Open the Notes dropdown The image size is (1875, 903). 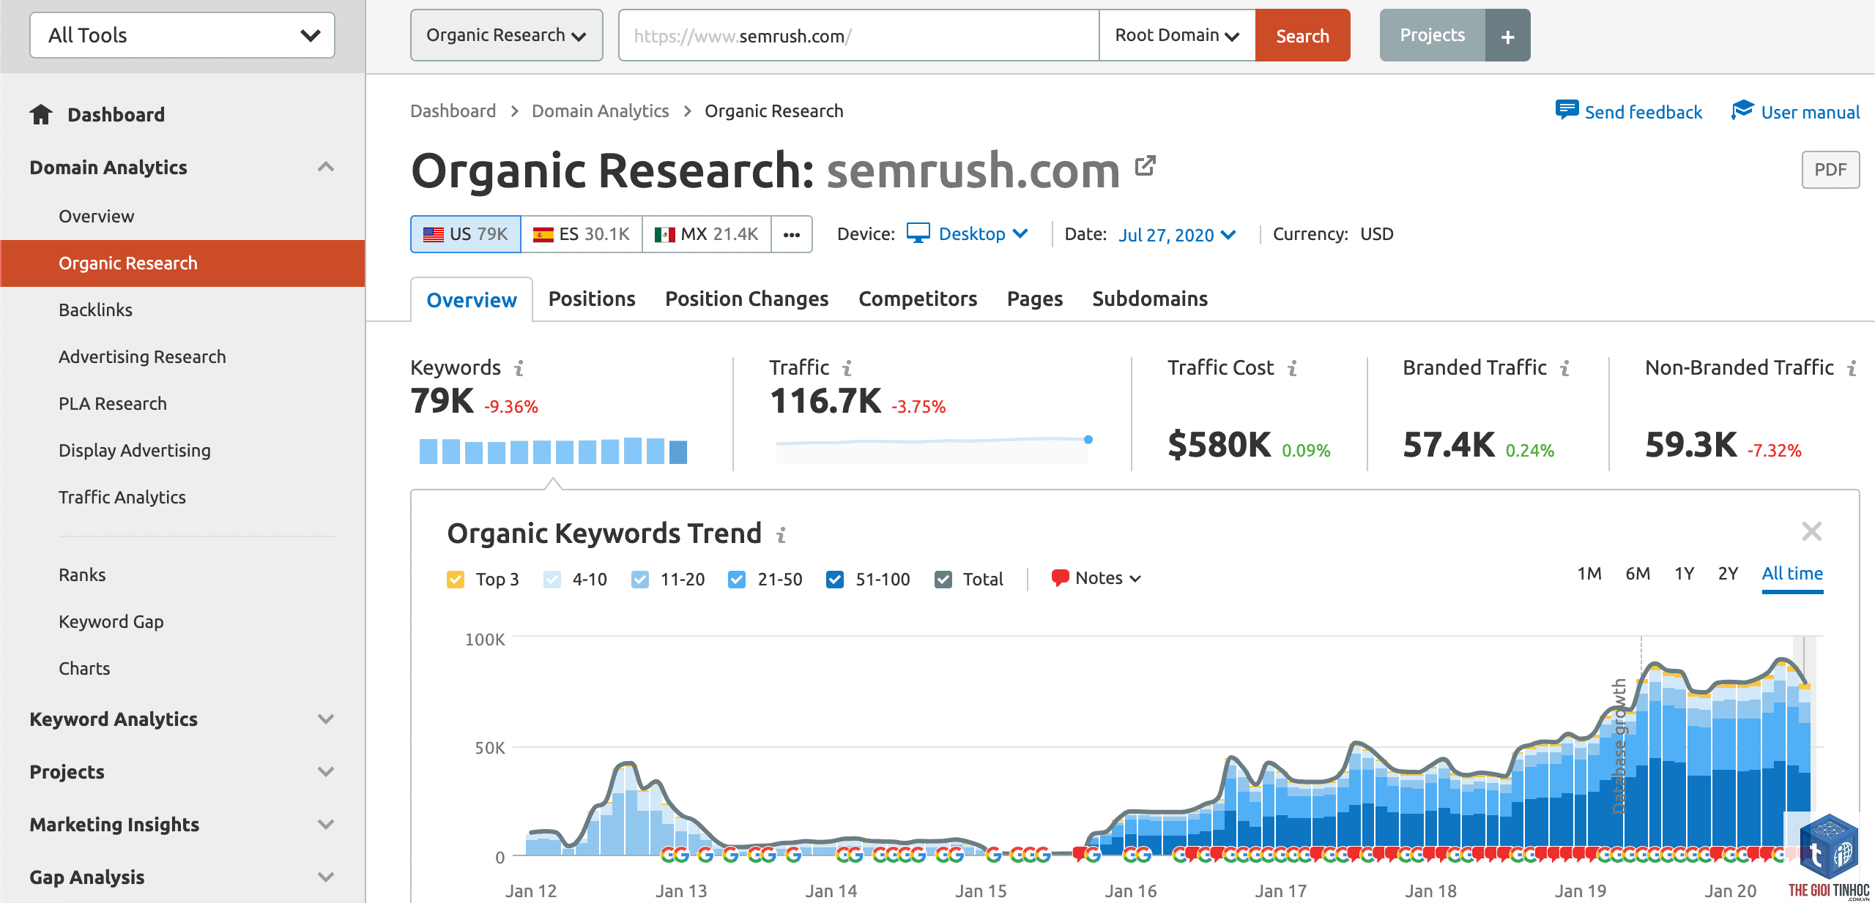[x=1107, y=578]
